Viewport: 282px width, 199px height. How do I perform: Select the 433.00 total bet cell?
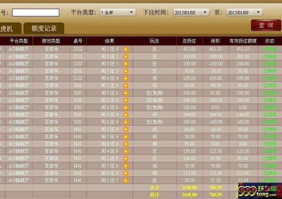(189, 49)
